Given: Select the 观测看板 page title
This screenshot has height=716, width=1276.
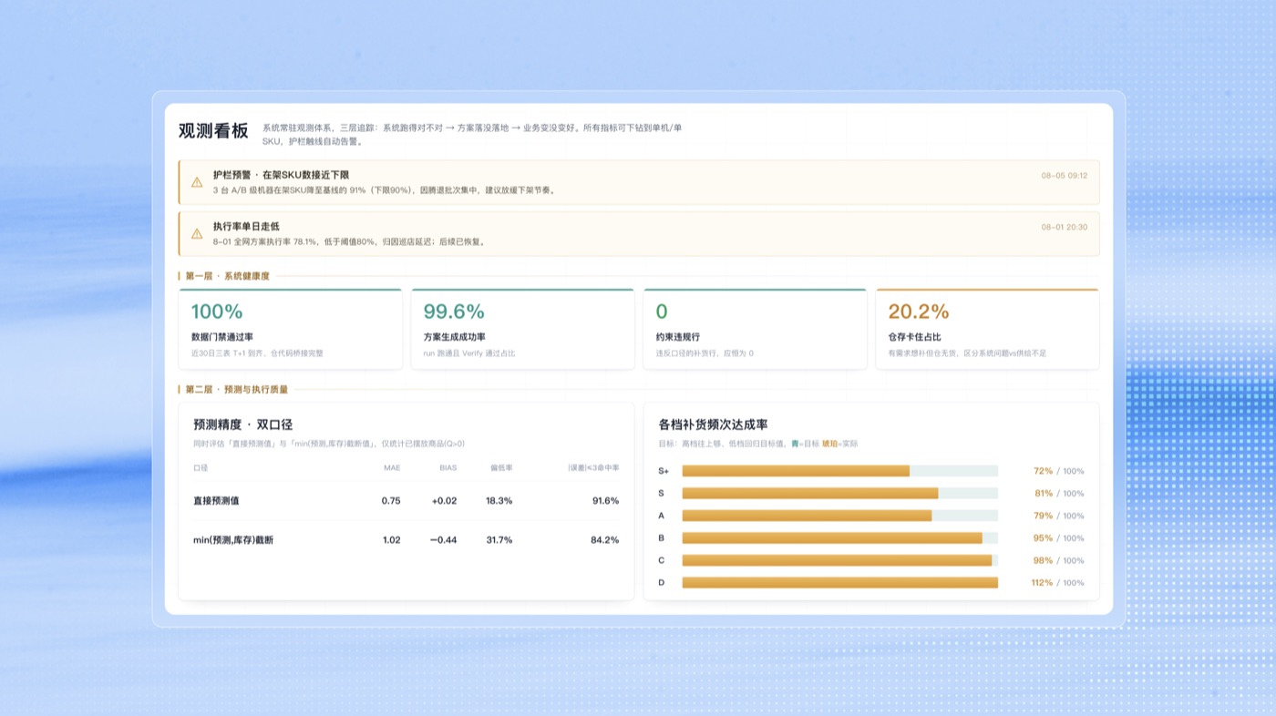Looking at the screenshot, I should click(213, 130).
